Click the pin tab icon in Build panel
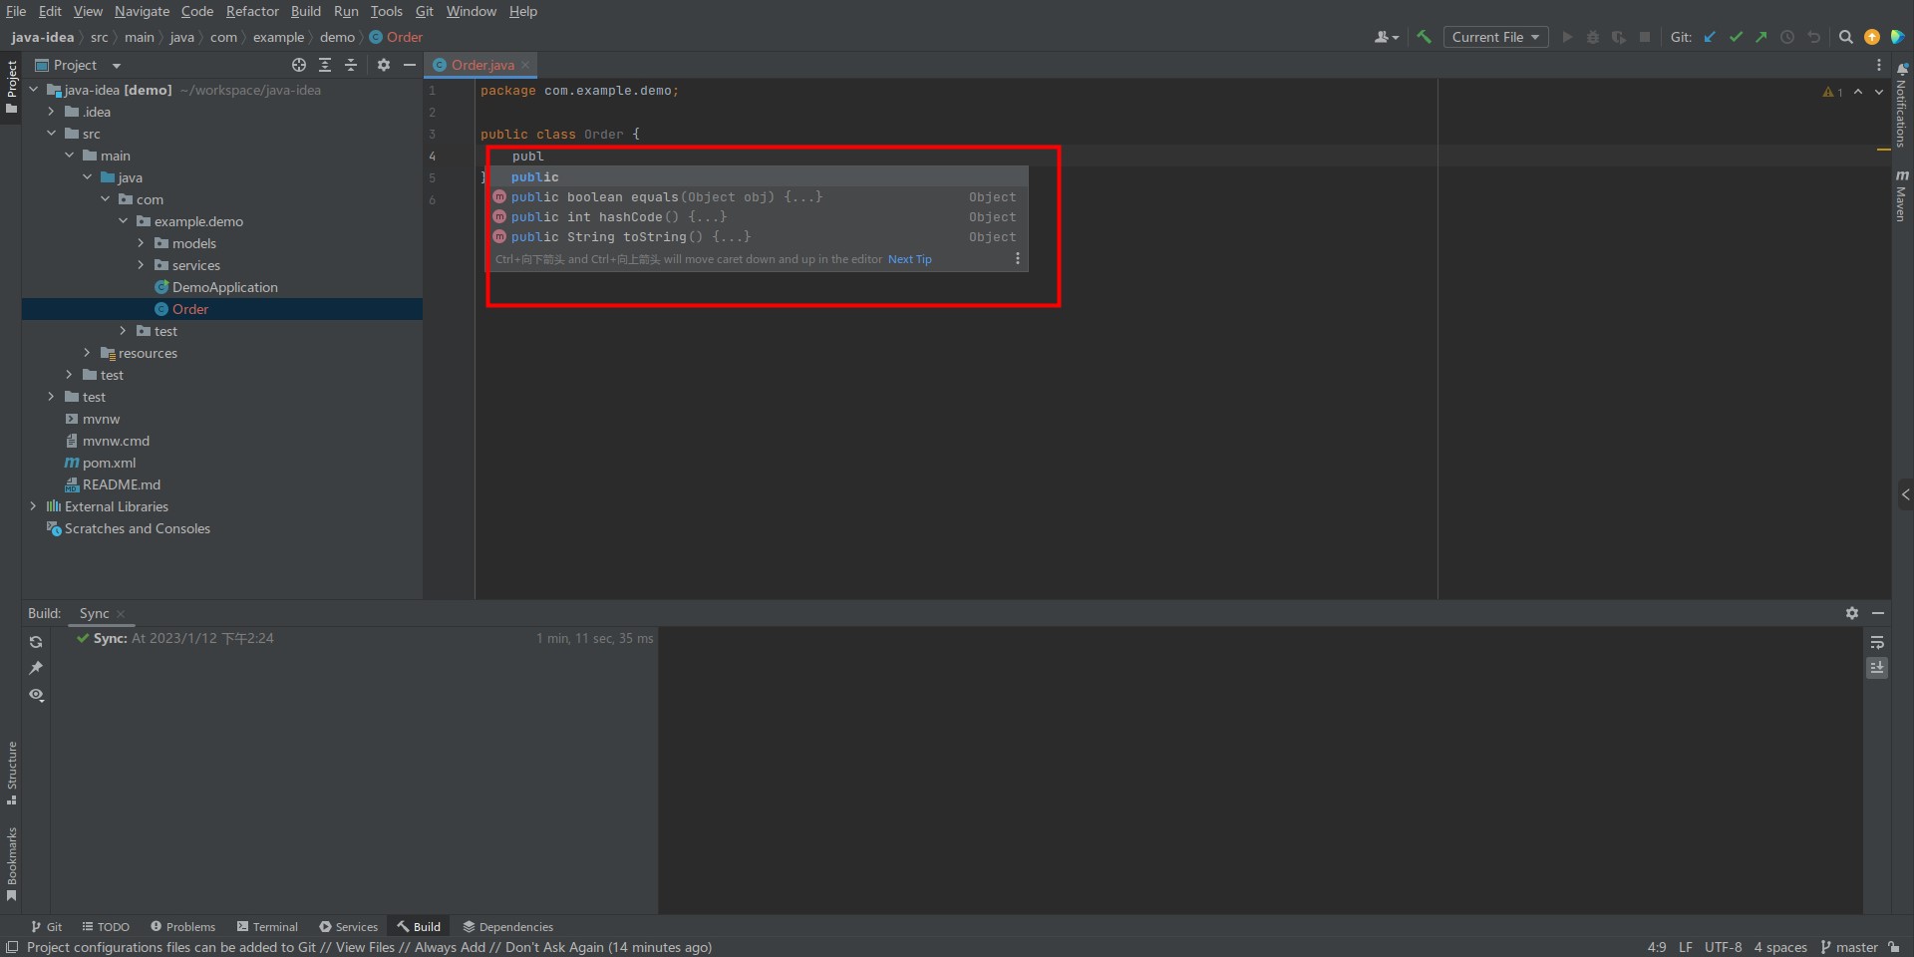Screen dimensions: 1914x957 (x=36, y=668)
